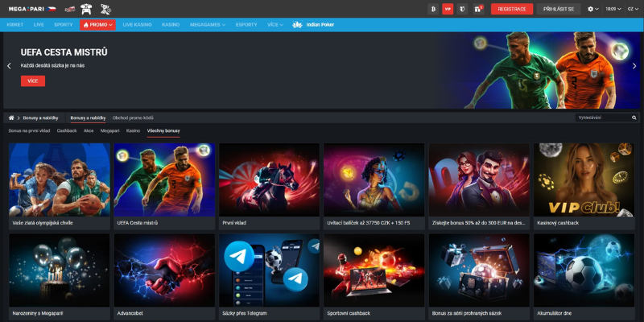
Task: Open the KASINO menu item
Action: (171, 25)
